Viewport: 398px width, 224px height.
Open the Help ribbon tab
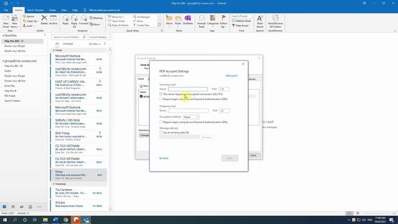(x=75, y=10)
